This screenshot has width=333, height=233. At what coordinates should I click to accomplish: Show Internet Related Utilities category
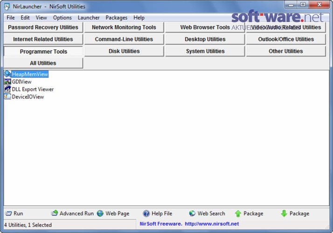(43, 39)
